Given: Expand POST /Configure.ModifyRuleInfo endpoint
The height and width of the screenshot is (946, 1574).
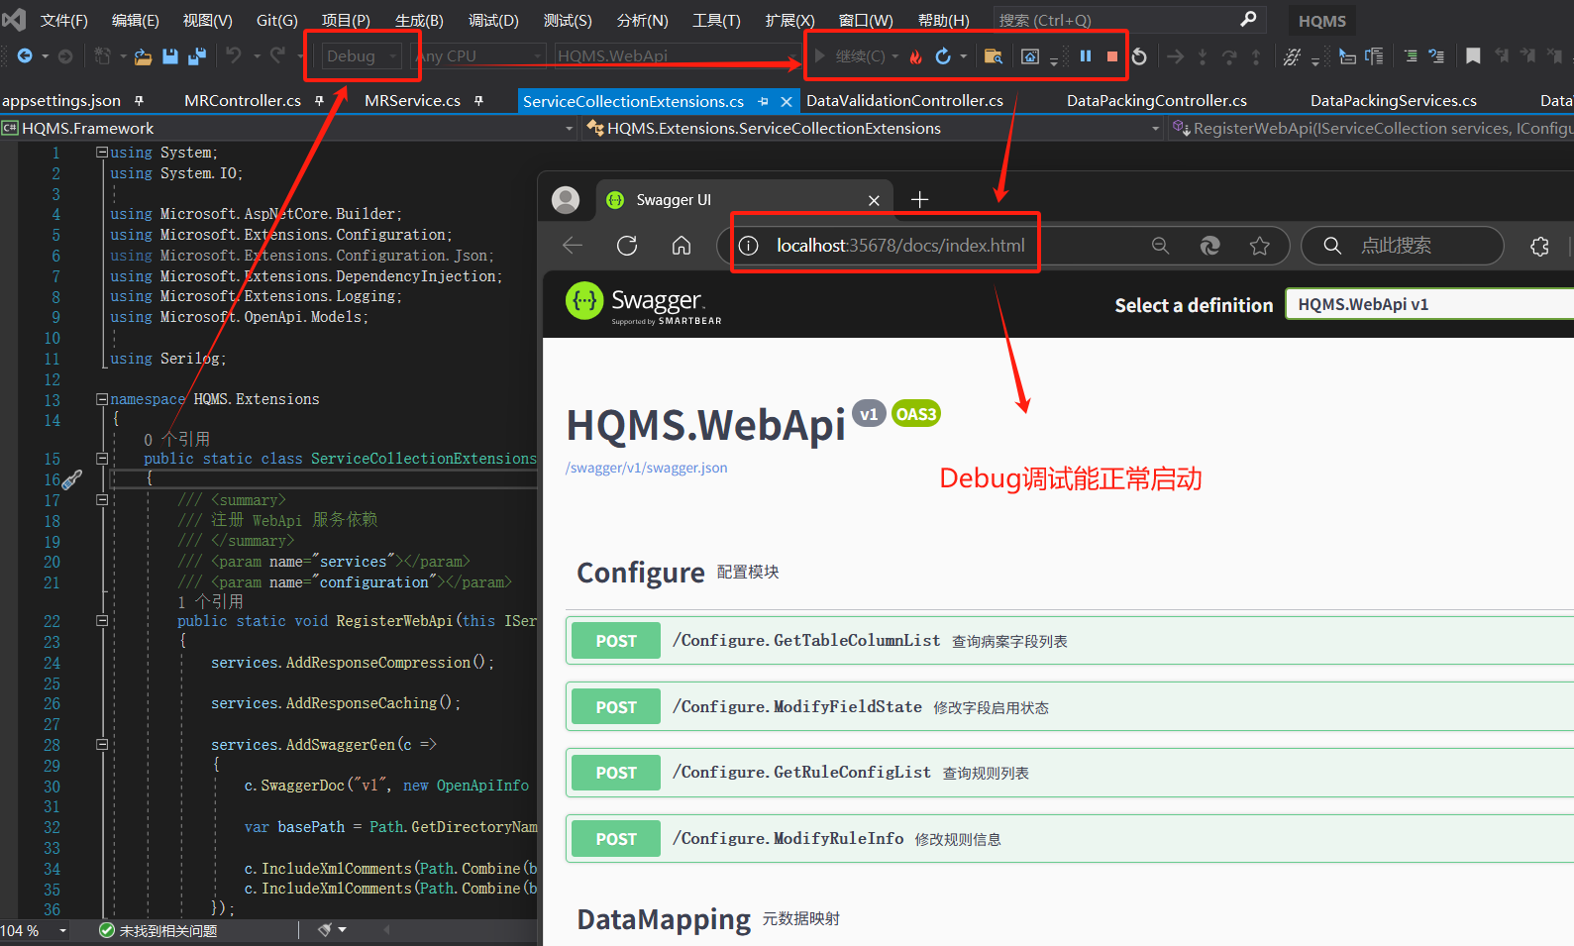Looking at the screenshot, I should tap(1070, 839).
